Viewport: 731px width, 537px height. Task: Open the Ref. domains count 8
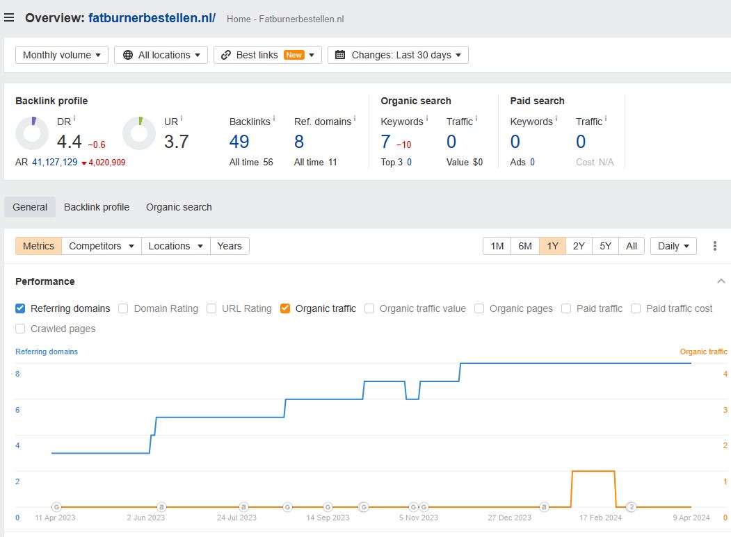click(x=299, y=142)
